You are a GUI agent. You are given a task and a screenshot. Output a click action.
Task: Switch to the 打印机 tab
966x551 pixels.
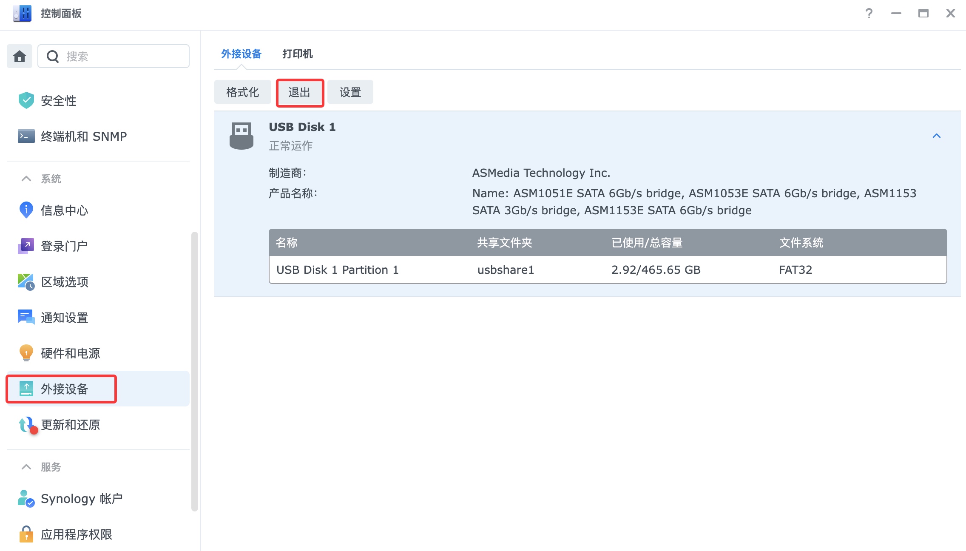click(x=297, y=54)
